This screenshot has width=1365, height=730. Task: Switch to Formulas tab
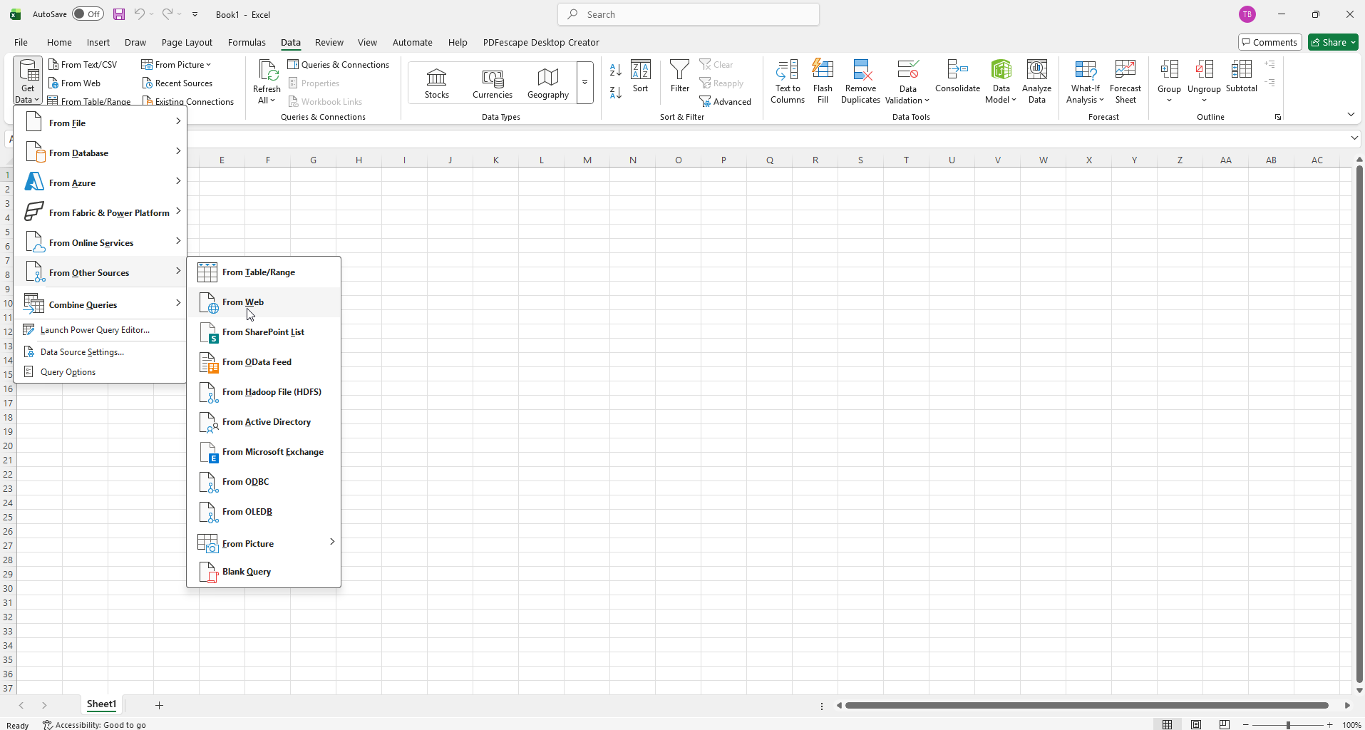pos(247,42)
